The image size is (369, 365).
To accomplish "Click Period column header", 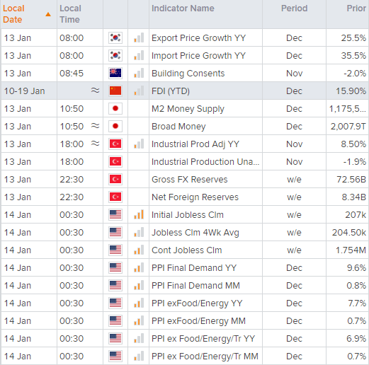I will (x=294, y=8).
